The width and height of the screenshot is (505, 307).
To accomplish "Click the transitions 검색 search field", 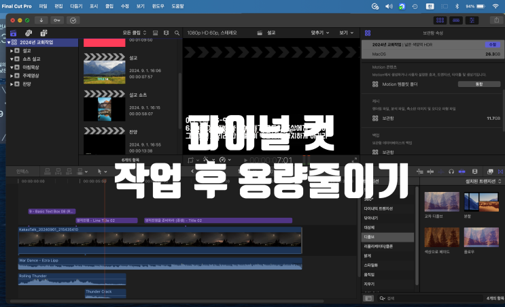I will click(x=430, y=298).
